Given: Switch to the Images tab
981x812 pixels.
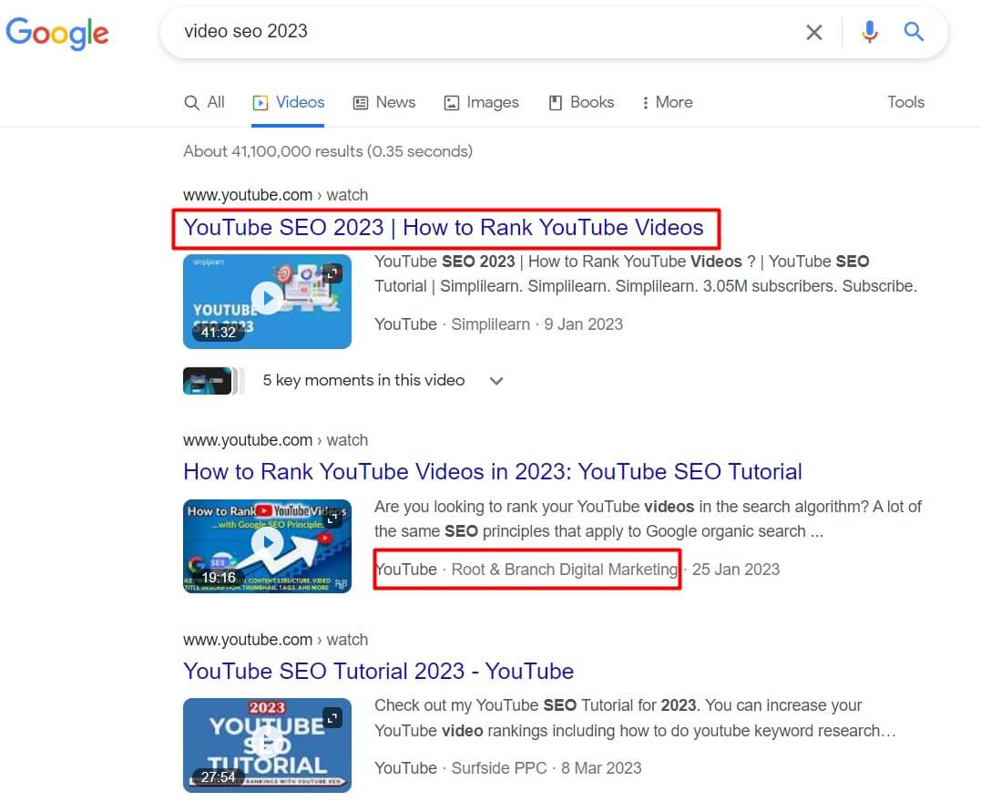Looking at the screenshot, I should (x=481, y=102).
